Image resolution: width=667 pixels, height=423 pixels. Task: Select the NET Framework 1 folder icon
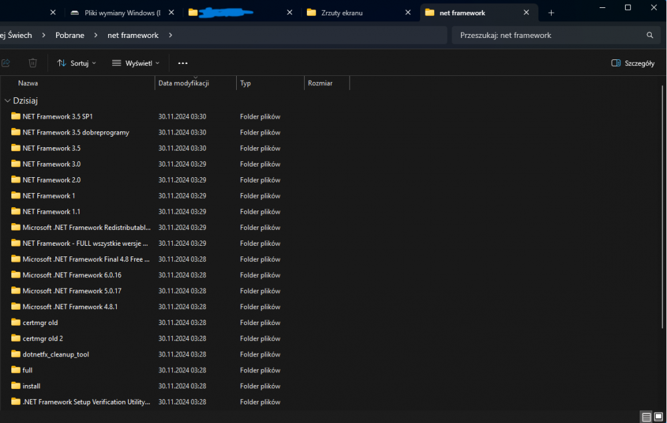pyautogui.click(x=16, y=195)
